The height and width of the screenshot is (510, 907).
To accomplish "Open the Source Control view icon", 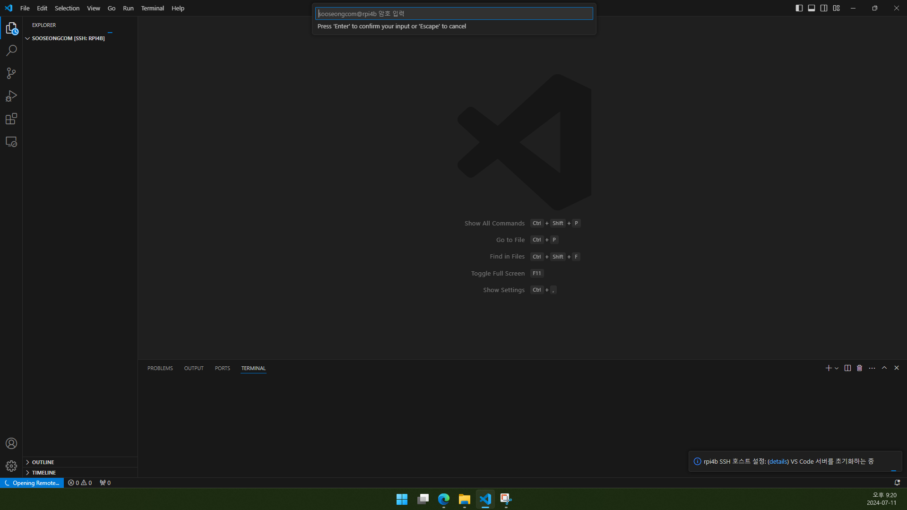I will point(11,73).
